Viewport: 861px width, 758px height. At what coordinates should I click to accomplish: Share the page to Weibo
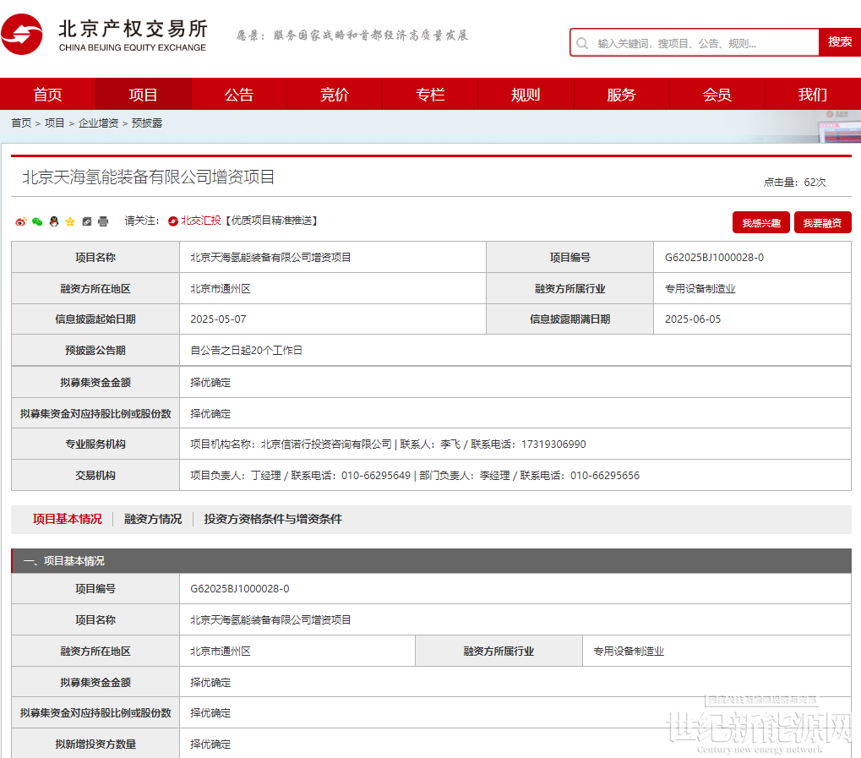tap(21, 221)
